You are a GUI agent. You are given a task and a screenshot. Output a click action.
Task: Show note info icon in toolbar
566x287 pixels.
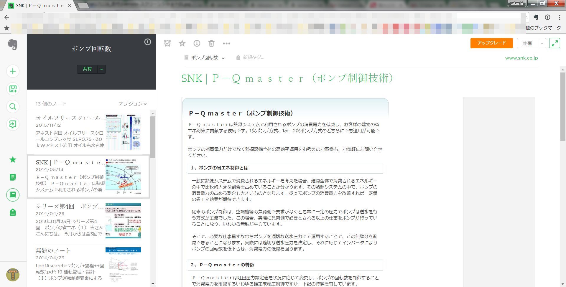point(197,43)
